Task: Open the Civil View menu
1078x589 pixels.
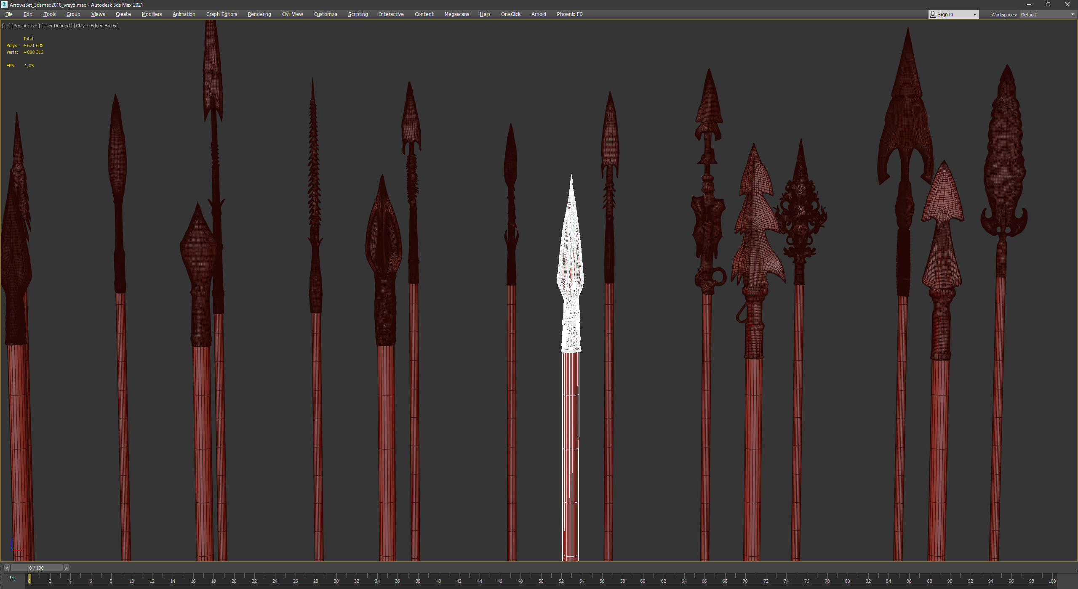Action: coord(293,14)
